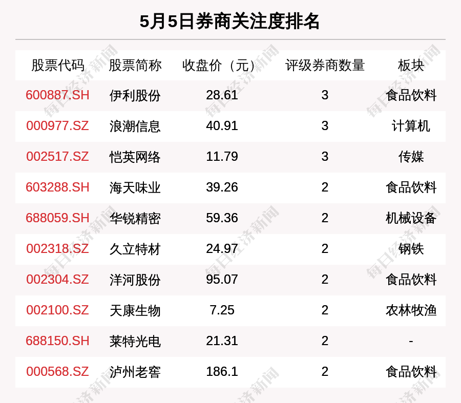
Task: Click the 传媒 sector cell
Action: pos(411,157)
